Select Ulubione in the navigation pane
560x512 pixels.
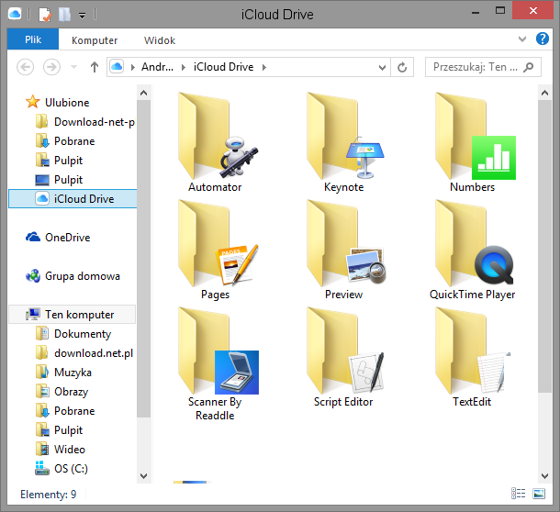pyautogui.click(x=57, y=103)
